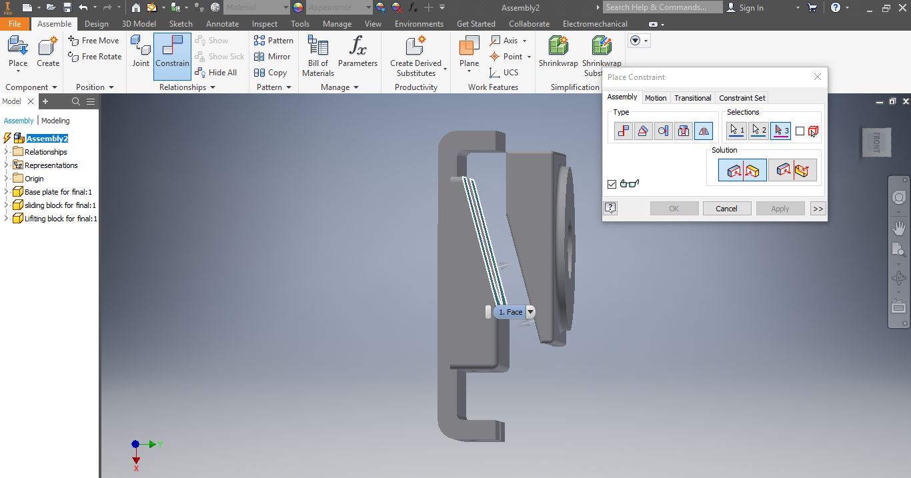Click the Place component tool

pos(18,52)
